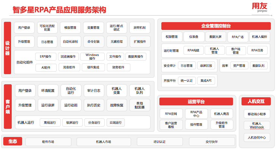The image size is (278, 149).
Task: Select the 培训认证 box
Action: (160, 142)
